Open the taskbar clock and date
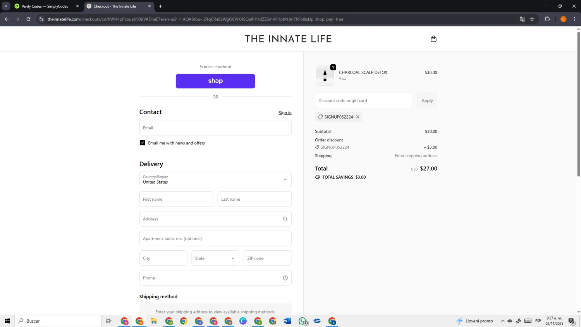Viewport: 581px width, 327px height. point(554,321)
